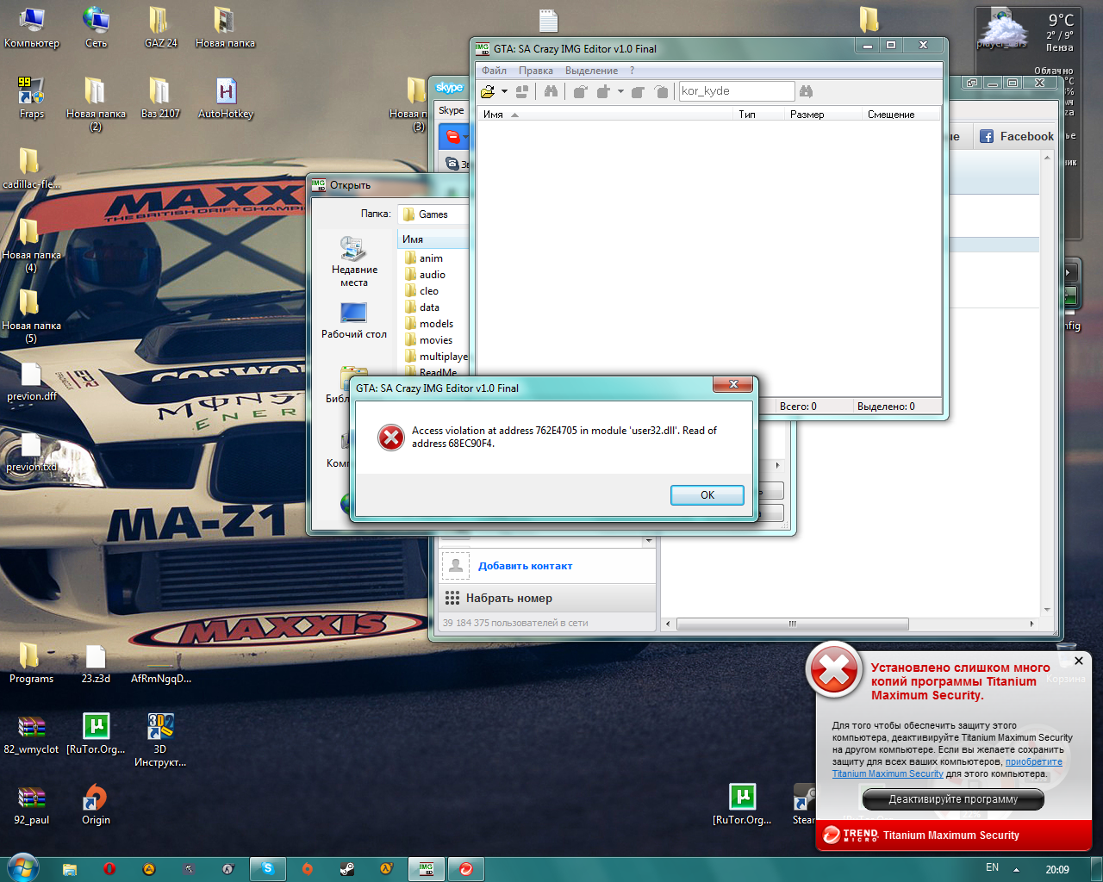Click the binoculars search icon right of the kor_kyde field
The width and height of the screenshot is (1103, 882).
(x=807, y=91)
